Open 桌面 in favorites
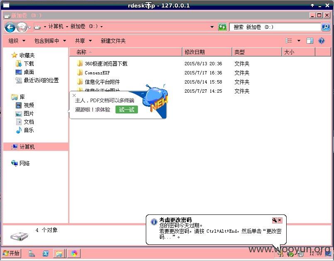The height and width of the screenshot is (261, 334). click(25, 72)
